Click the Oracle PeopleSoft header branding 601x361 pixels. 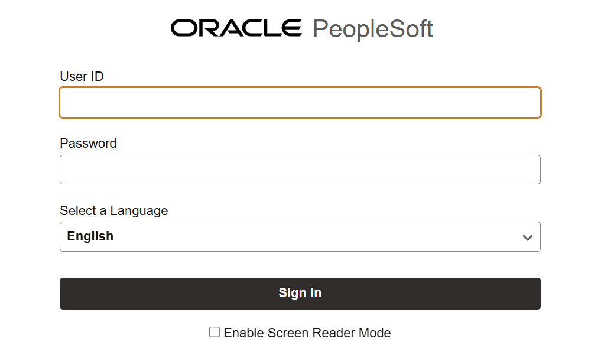coord(302,29)
